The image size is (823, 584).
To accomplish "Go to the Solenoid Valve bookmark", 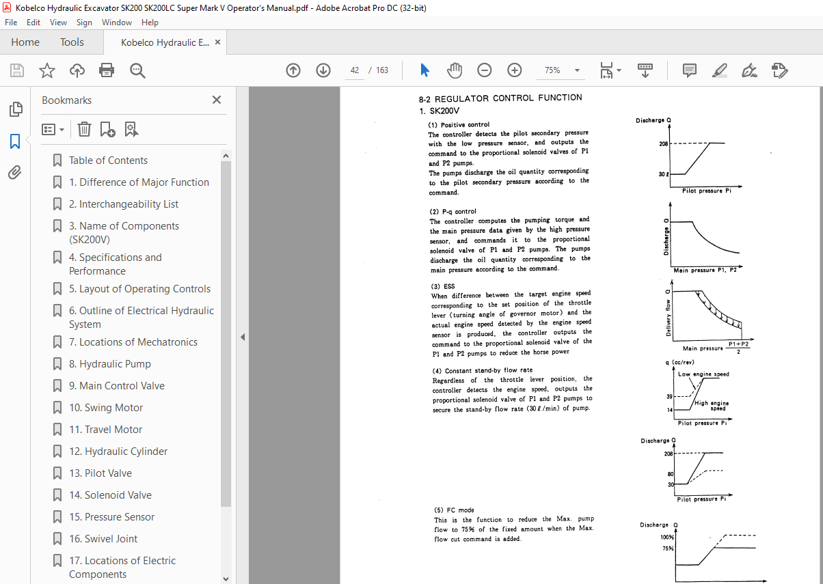I will (x=110, y=495).
